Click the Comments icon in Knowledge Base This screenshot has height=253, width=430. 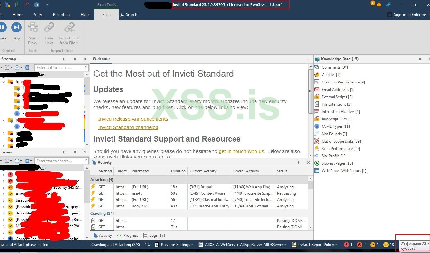[317, 67]
